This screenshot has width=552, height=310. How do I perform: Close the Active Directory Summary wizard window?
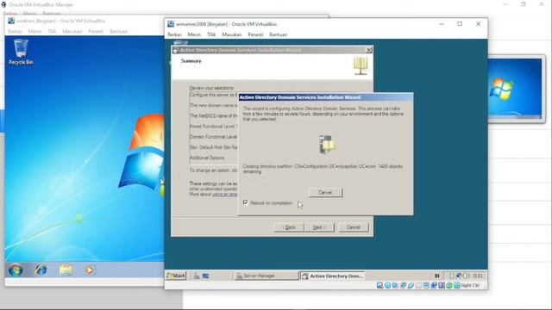368,50
